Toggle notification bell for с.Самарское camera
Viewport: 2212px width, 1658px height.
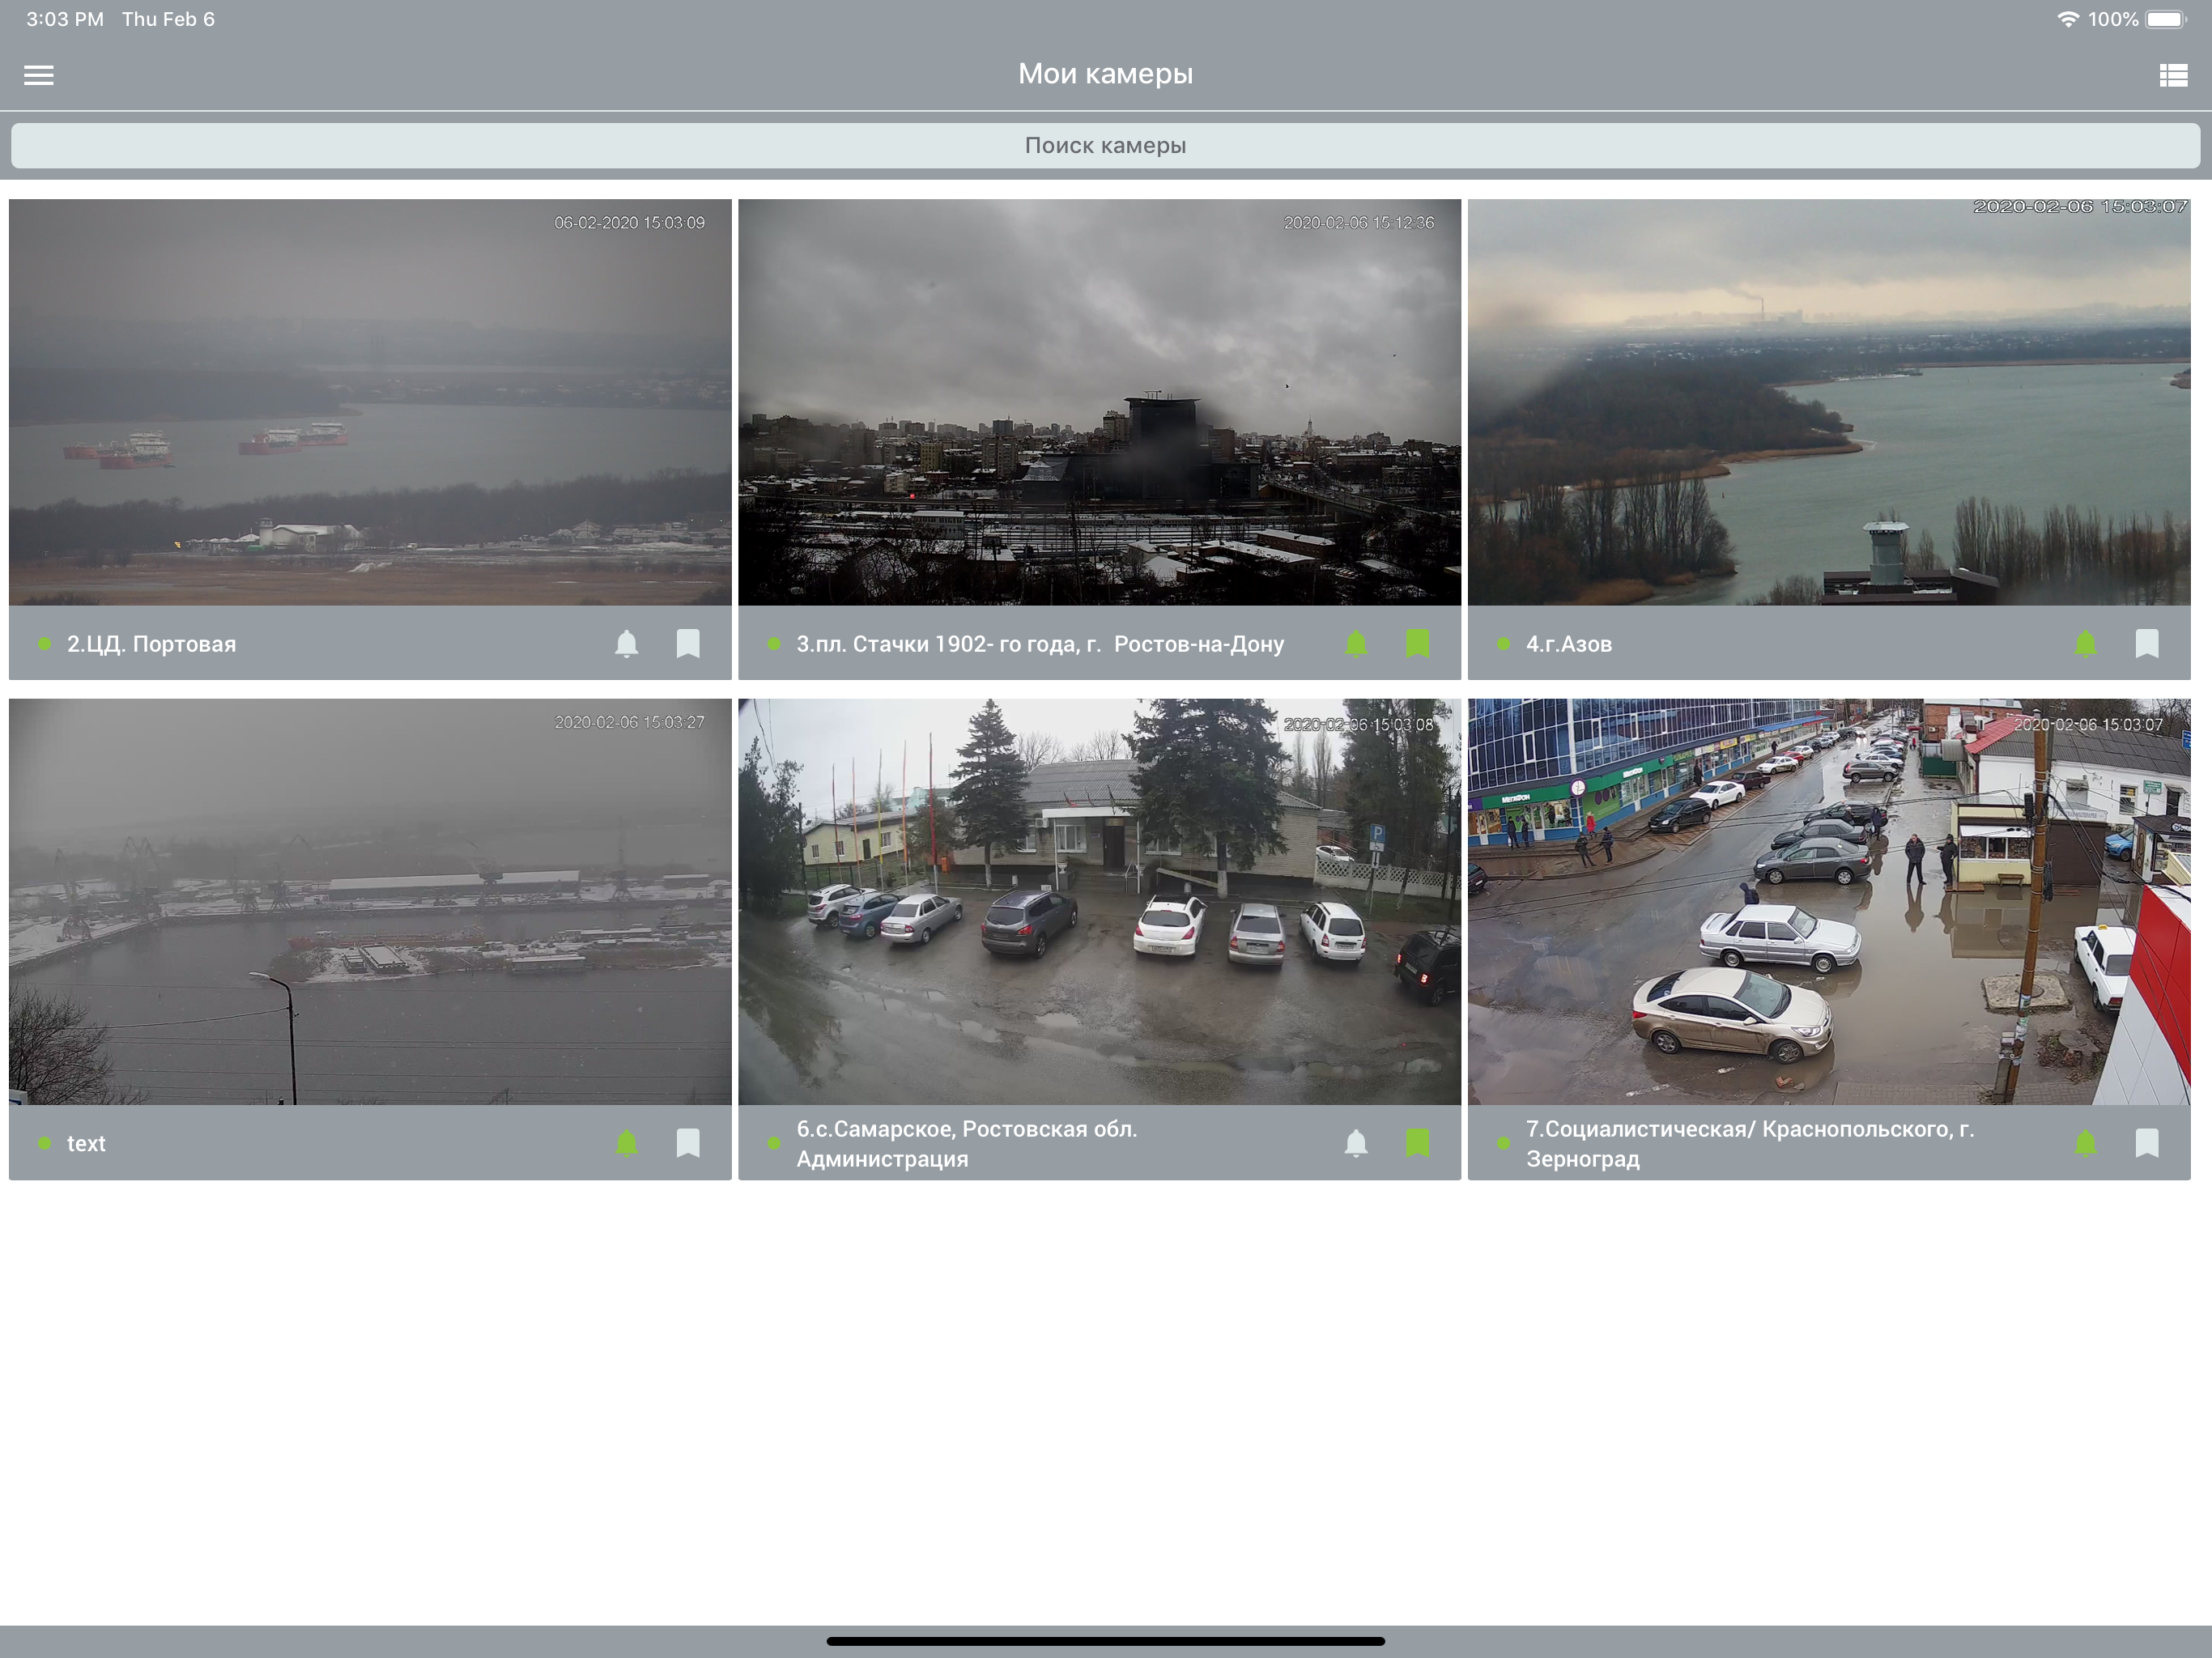click(1355, 1142)
